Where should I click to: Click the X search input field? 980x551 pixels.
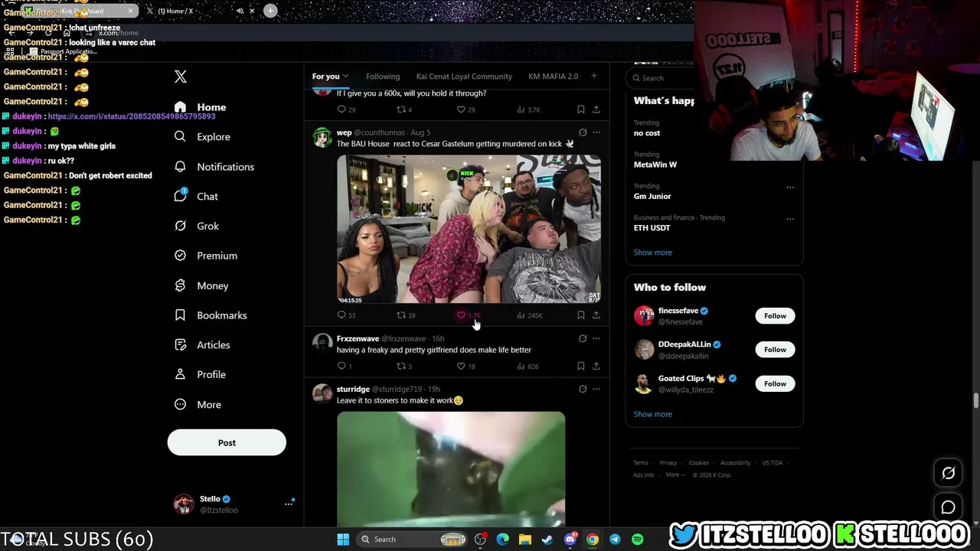click(x=661, y=78)
